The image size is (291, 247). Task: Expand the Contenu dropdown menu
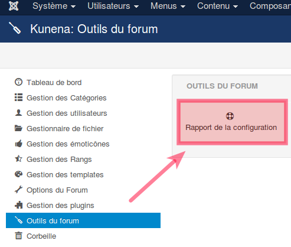(x=217, y=6)
